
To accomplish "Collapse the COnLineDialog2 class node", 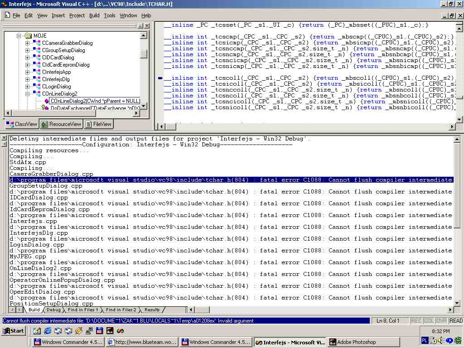I will (27, 94).
